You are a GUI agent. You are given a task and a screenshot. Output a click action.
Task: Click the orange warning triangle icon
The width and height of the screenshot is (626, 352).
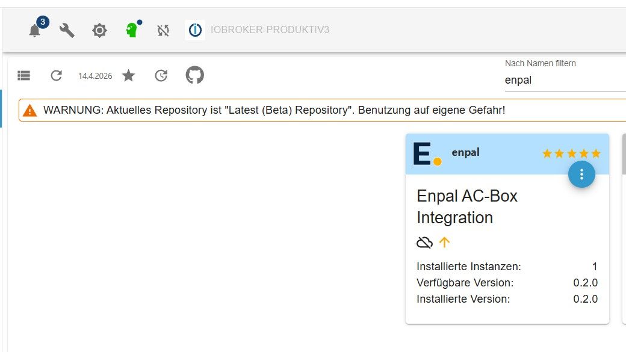[x=29, y=111]
